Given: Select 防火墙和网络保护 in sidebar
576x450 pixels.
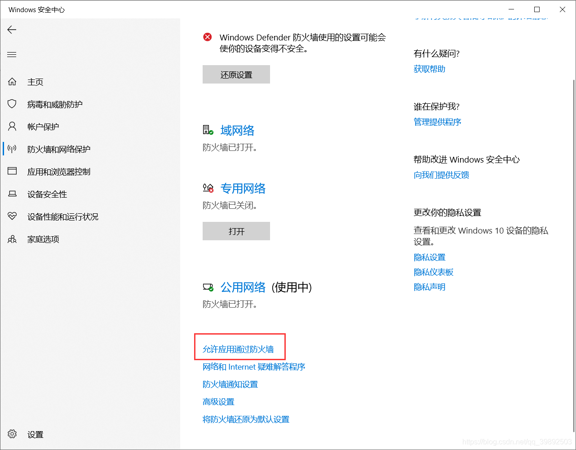Looking at the screenshot, I should coord(59,150).
